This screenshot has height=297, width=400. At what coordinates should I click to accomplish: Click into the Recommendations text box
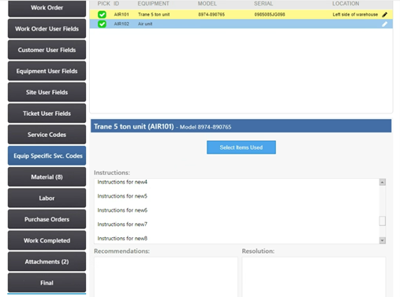click(x=166, y=277)
